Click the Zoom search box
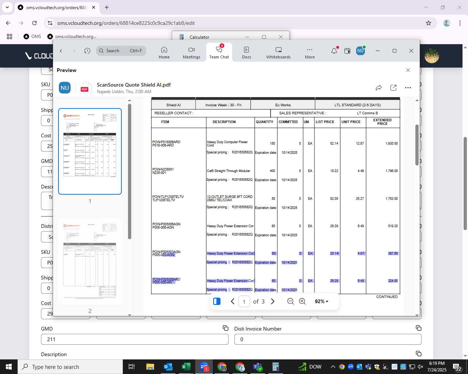This screenshot has height=374, width=468. click(121, 51)
